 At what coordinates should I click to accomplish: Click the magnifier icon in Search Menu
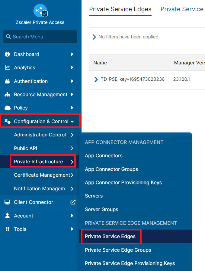(8, 37)
